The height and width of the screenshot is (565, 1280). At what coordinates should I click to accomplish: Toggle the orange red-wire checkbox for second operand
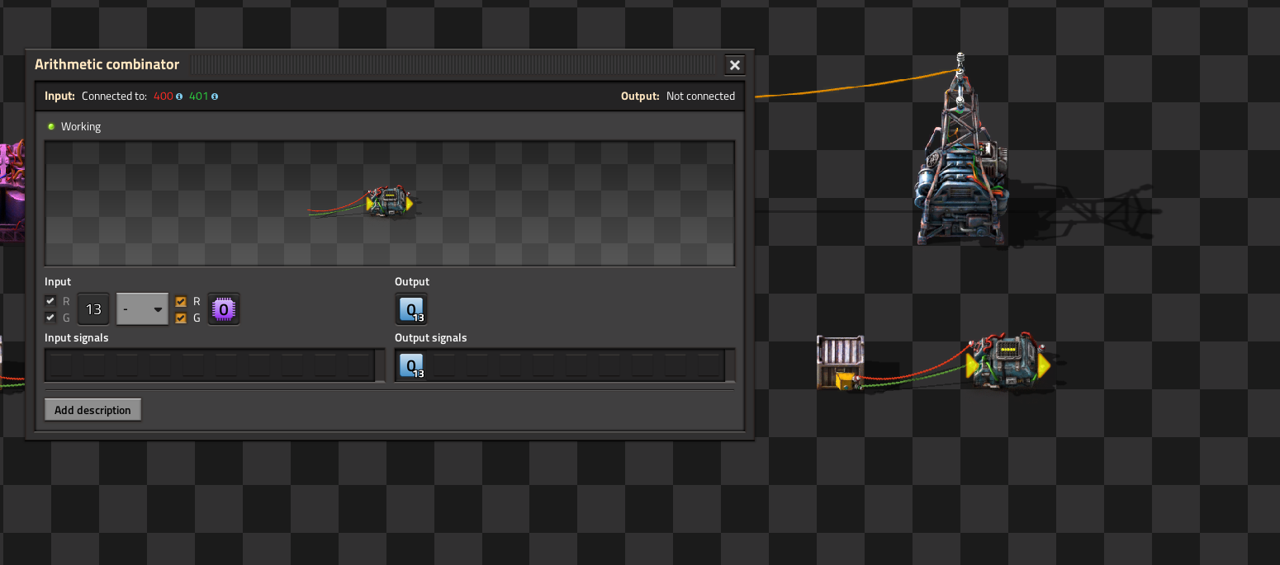[x=181, y=301]
